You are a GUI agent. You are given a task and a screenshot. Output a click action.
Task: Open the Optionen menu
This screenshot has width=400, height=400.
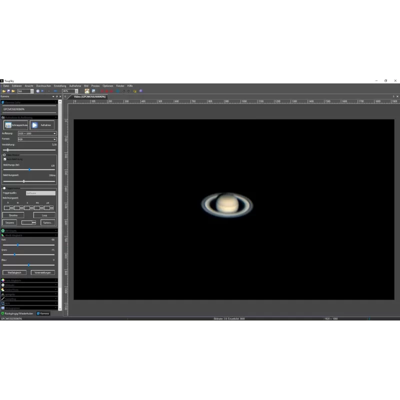pos(107,85)
